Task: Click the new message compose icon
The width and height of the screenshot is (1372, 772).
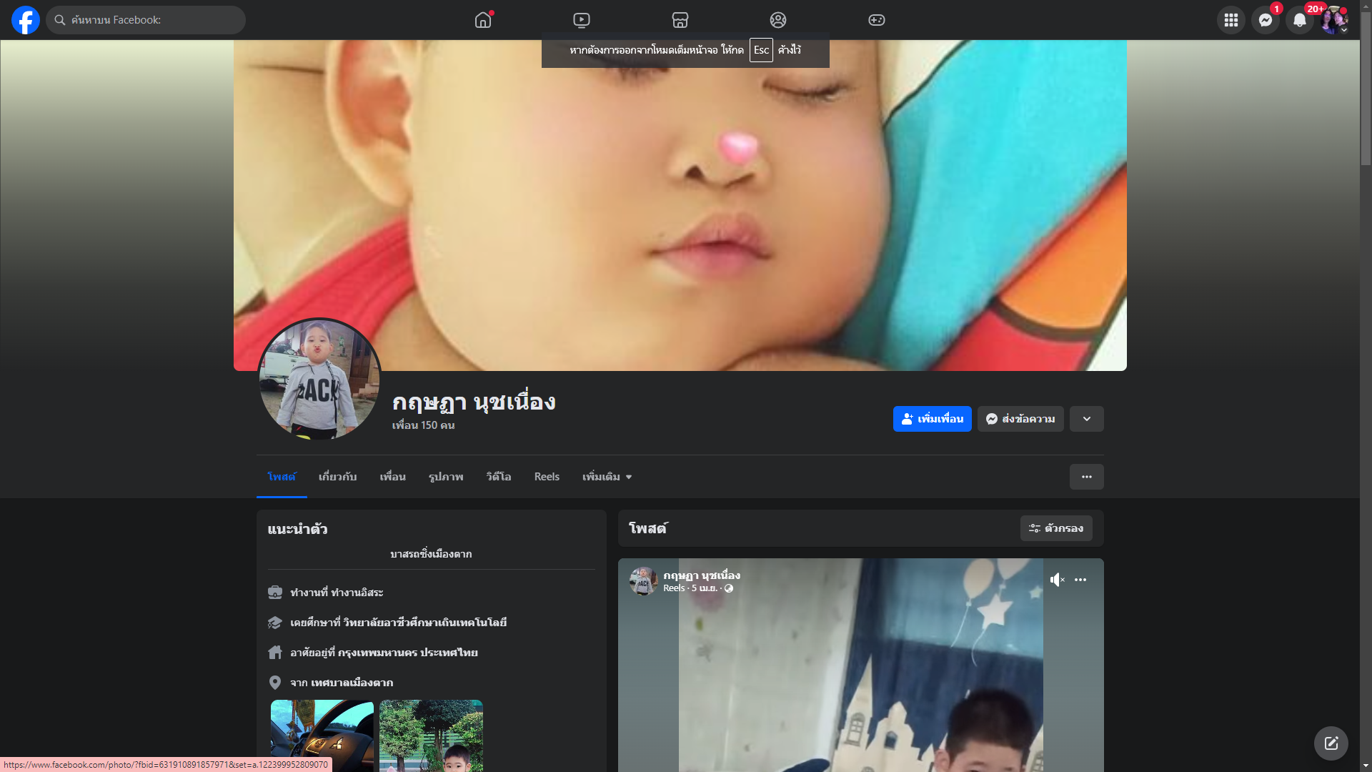Action: coord(1331,743)
